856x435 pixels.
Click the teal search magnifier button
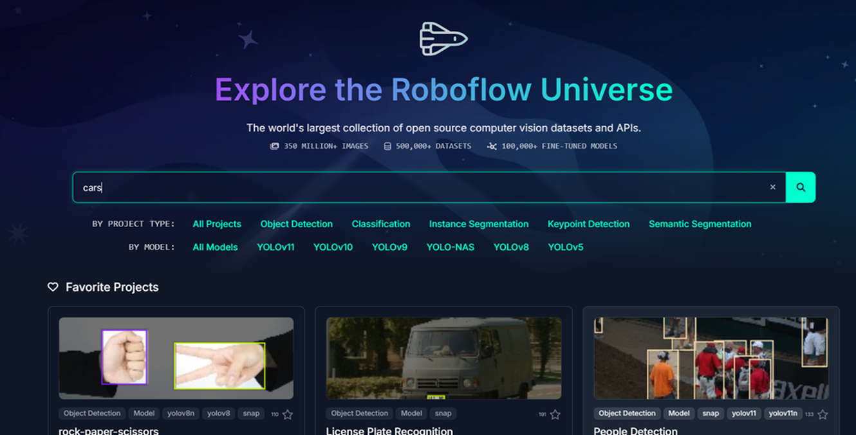[x=801, y=187]
